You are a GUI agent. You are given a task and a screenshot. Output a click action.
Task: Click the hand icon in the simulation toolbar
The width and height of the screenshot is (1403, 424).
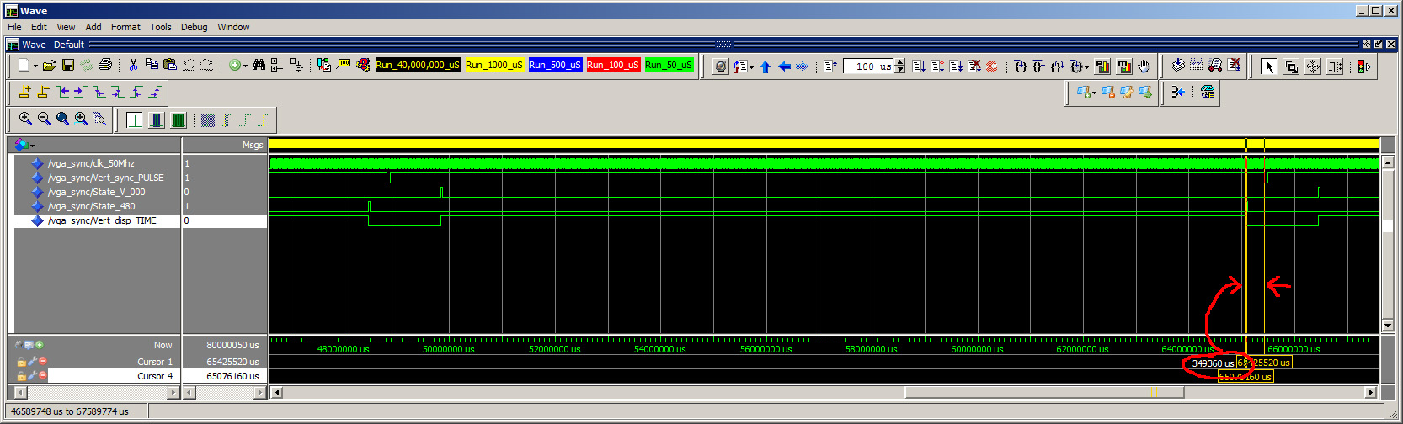pyautogui.click(x=1144, y=66)
